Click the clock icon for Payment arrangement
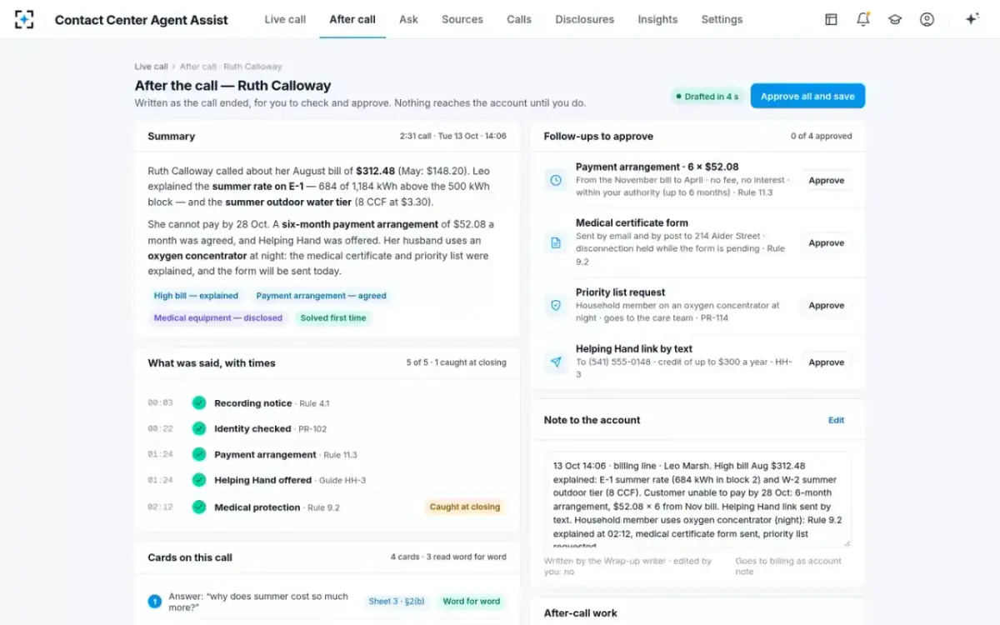 [556, 180]
